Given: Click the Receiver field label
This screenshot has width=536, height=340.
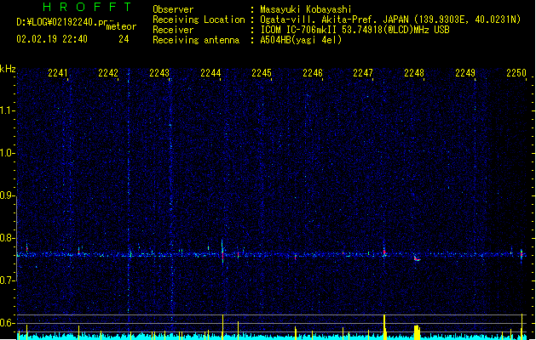Looking at the screenshot, I should (173, 30).
